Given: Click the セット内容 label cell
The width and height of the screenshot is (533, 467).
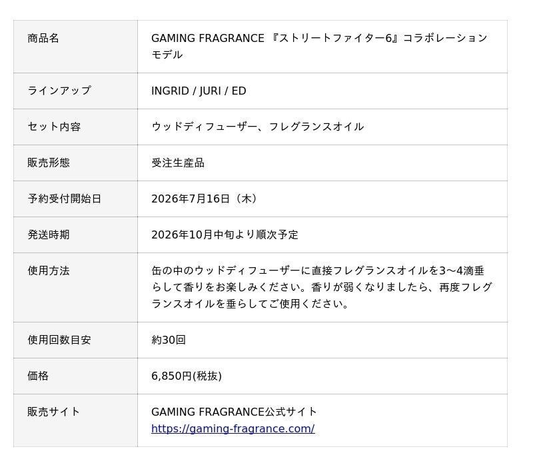Looking at the screenshot, I should click(x=75, y=127).
